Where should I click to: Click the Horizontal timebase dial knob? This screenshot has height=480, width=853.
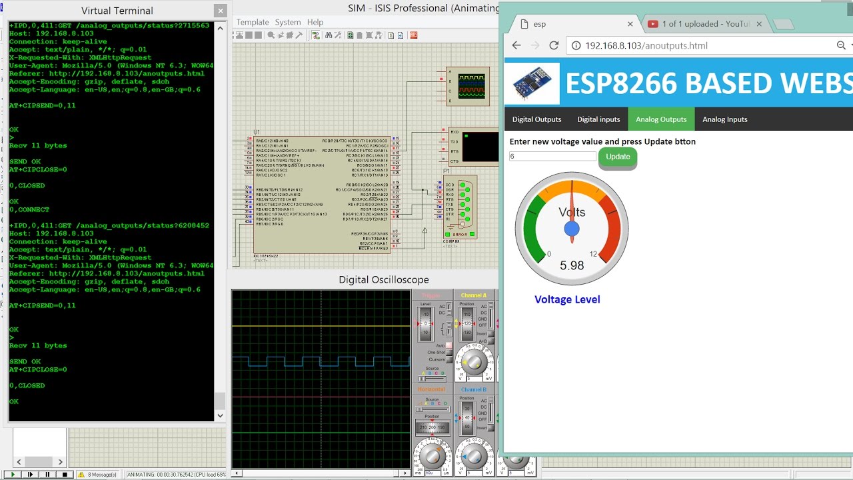[432, 456]
